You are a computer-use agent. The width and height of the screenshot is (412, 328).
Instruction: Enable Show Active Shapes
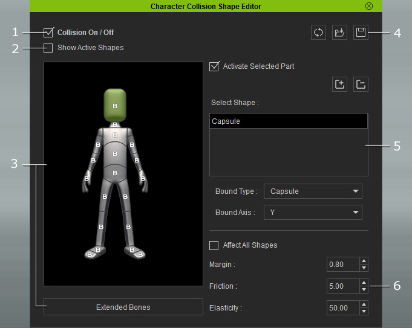tap(49, 48)
